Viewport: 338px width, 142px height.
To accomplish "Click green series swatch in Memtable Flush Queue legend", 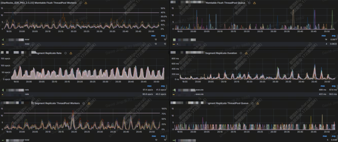I will coord(174,40).
